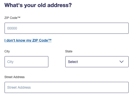Open "I don't know my ZIP Code" link
139x99 pixels.
28,40
